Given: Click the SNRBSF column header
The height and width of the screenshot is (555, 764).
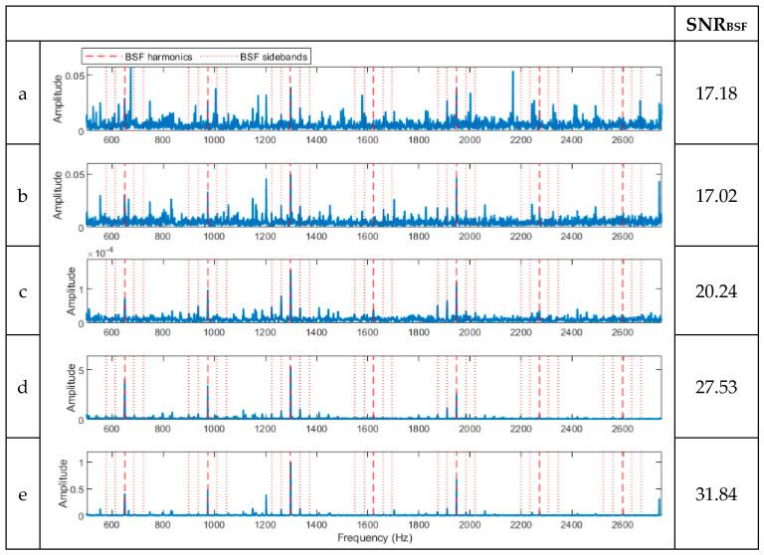Looking at the screenshot, I should [x=716, y=24].
